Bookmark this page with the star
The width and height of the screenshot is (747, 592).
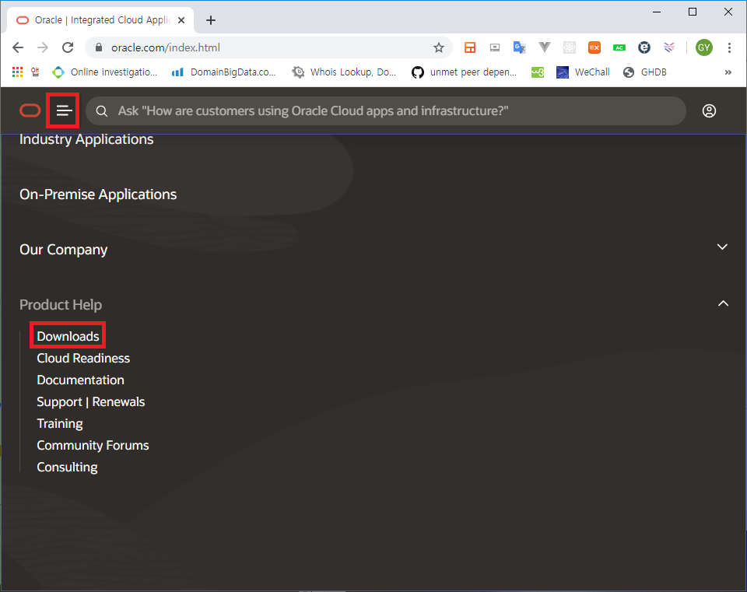[439, 47]
